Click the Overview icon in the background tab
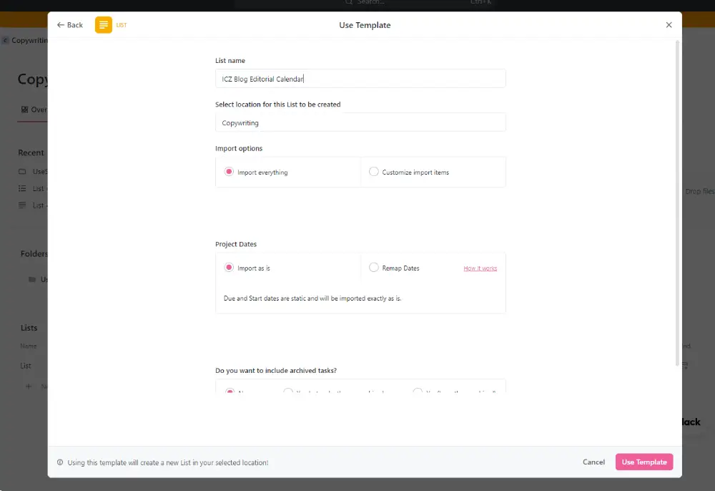Image resolution: width=715 pixels, height=491 pixels. [x=24, y=110]
